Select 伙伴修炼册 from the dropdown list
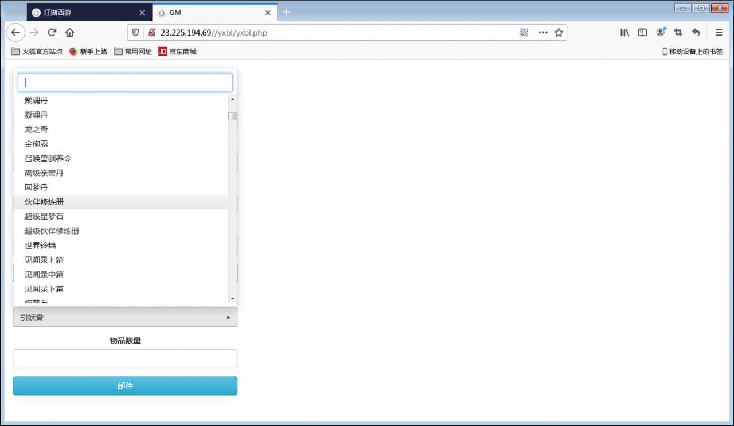The height and width of the screenshot is (426, 734). click(x=120, y=202)
